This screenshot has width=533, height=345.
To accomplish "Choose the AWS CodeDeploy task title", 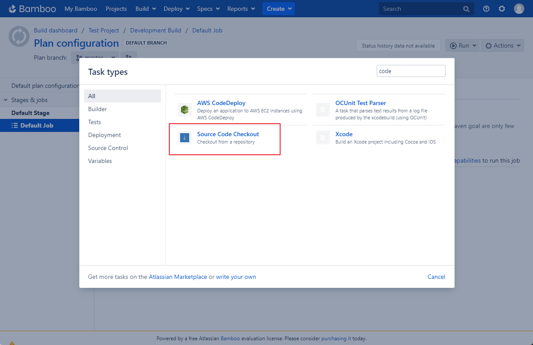I will pyautogui.click(x=221, y=103).
